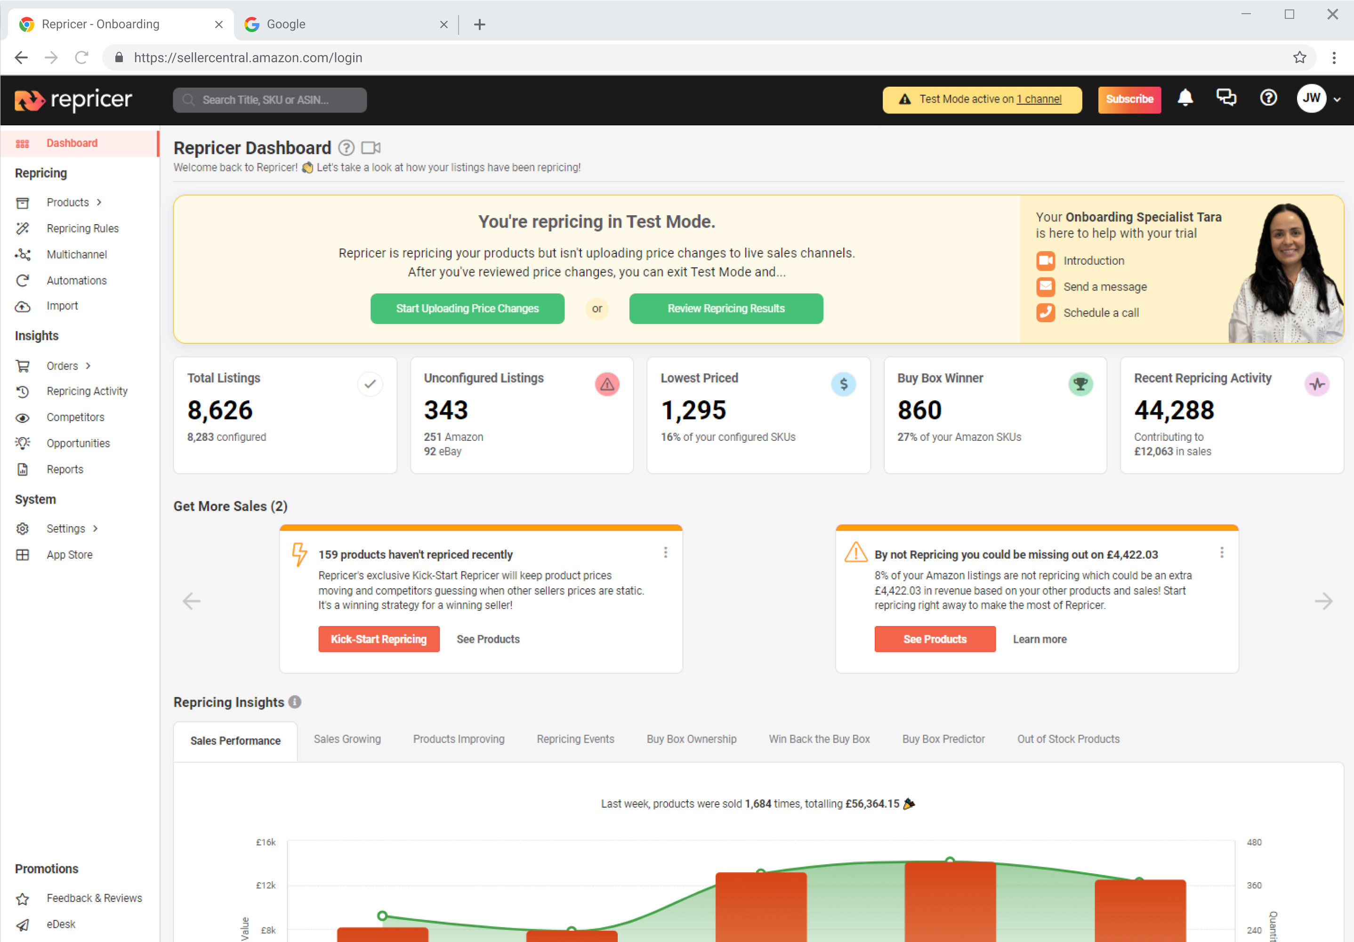Switch to the Buy Box Predictor tab
The width and height of the screenshot is (1354, 942).
943,739
